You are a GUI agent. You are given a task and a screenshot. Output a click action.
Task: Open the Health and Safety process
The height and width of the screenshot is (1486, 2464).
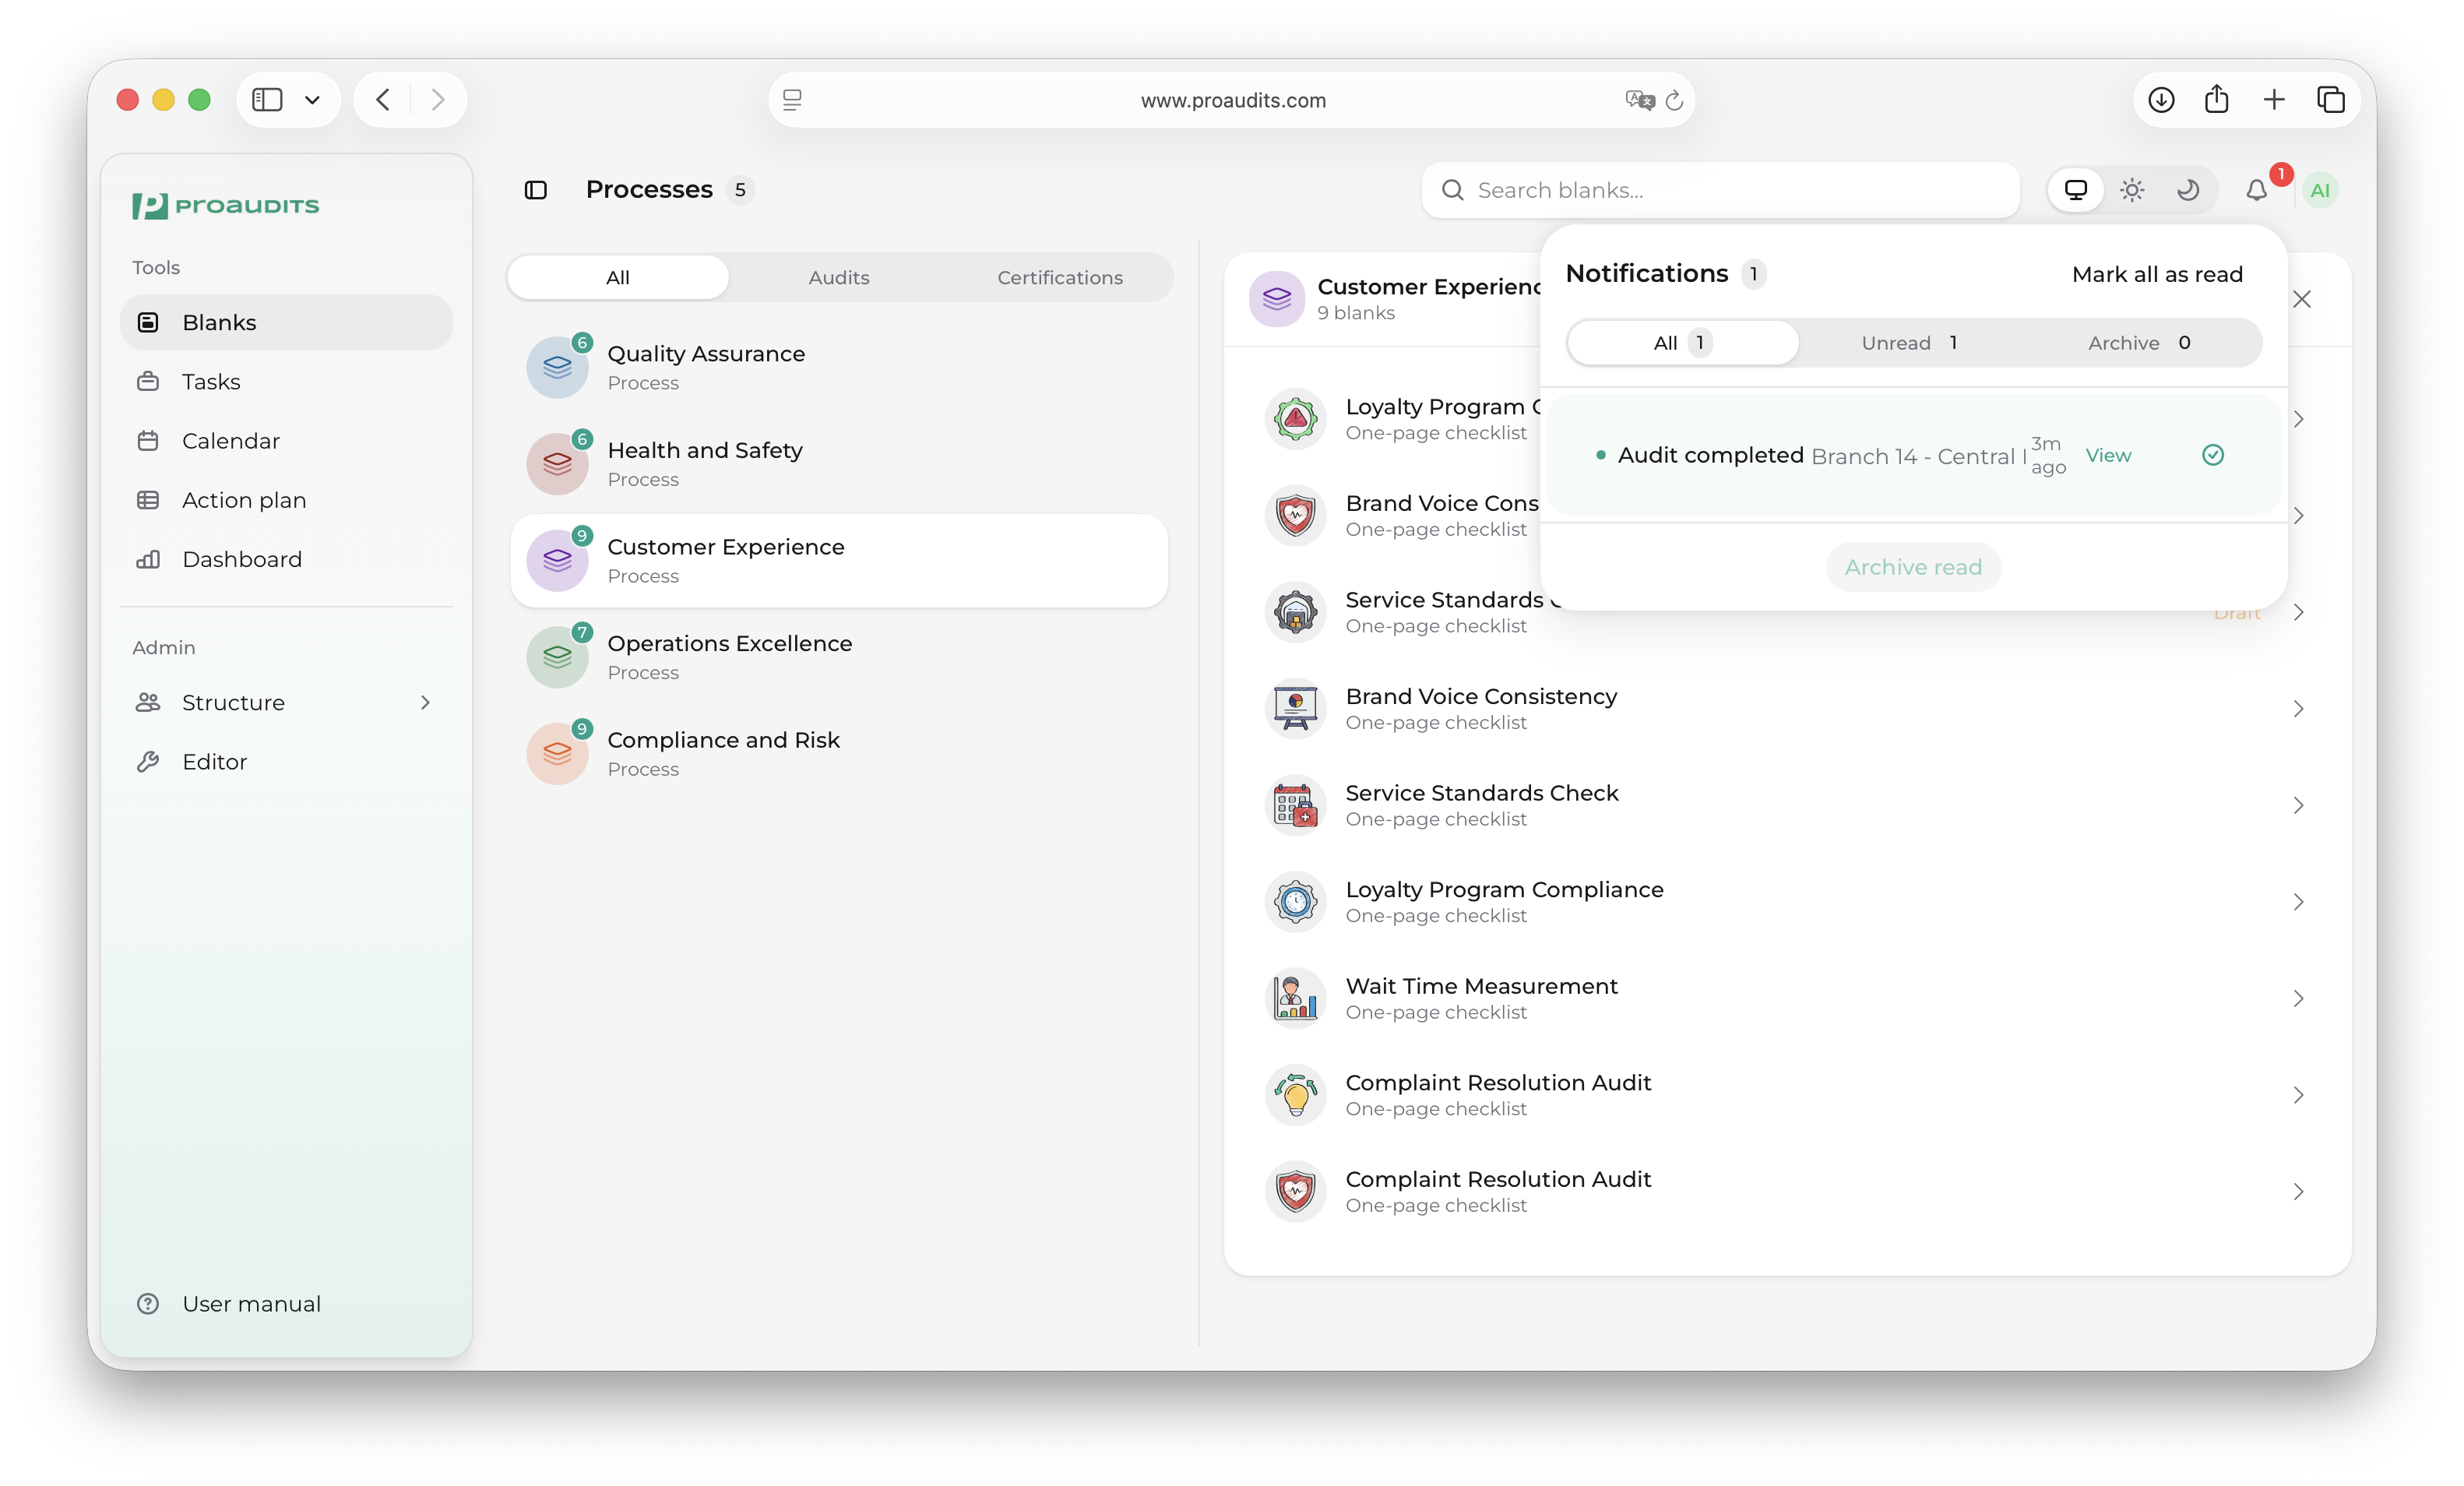(839, 464)
